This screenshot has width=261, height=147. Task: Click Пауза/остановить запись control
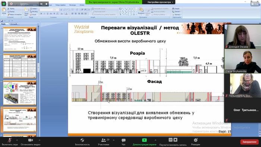tap(173, 142)
